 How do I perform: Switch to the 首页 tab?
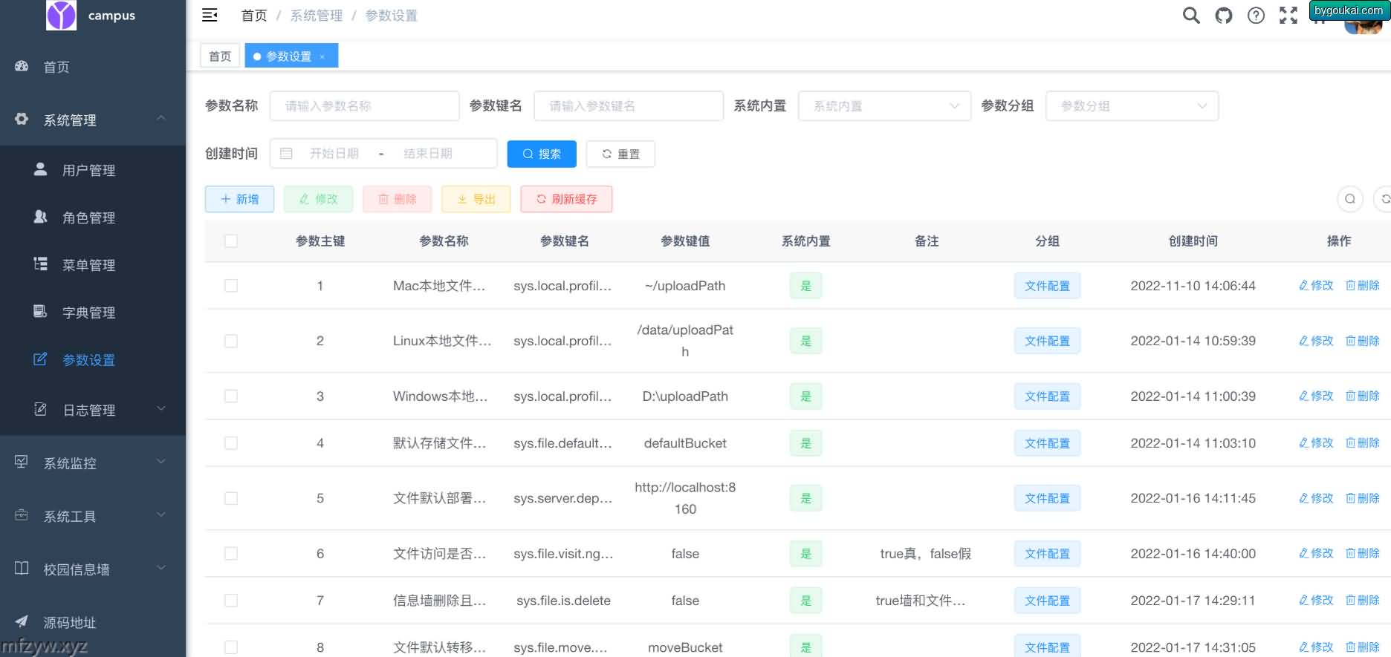220,56
